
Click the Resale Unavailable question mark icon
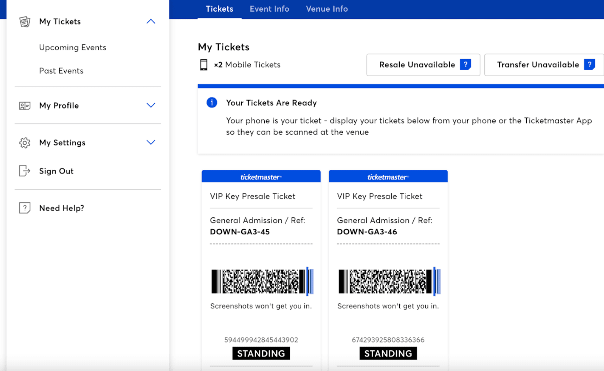pos(465,65)
